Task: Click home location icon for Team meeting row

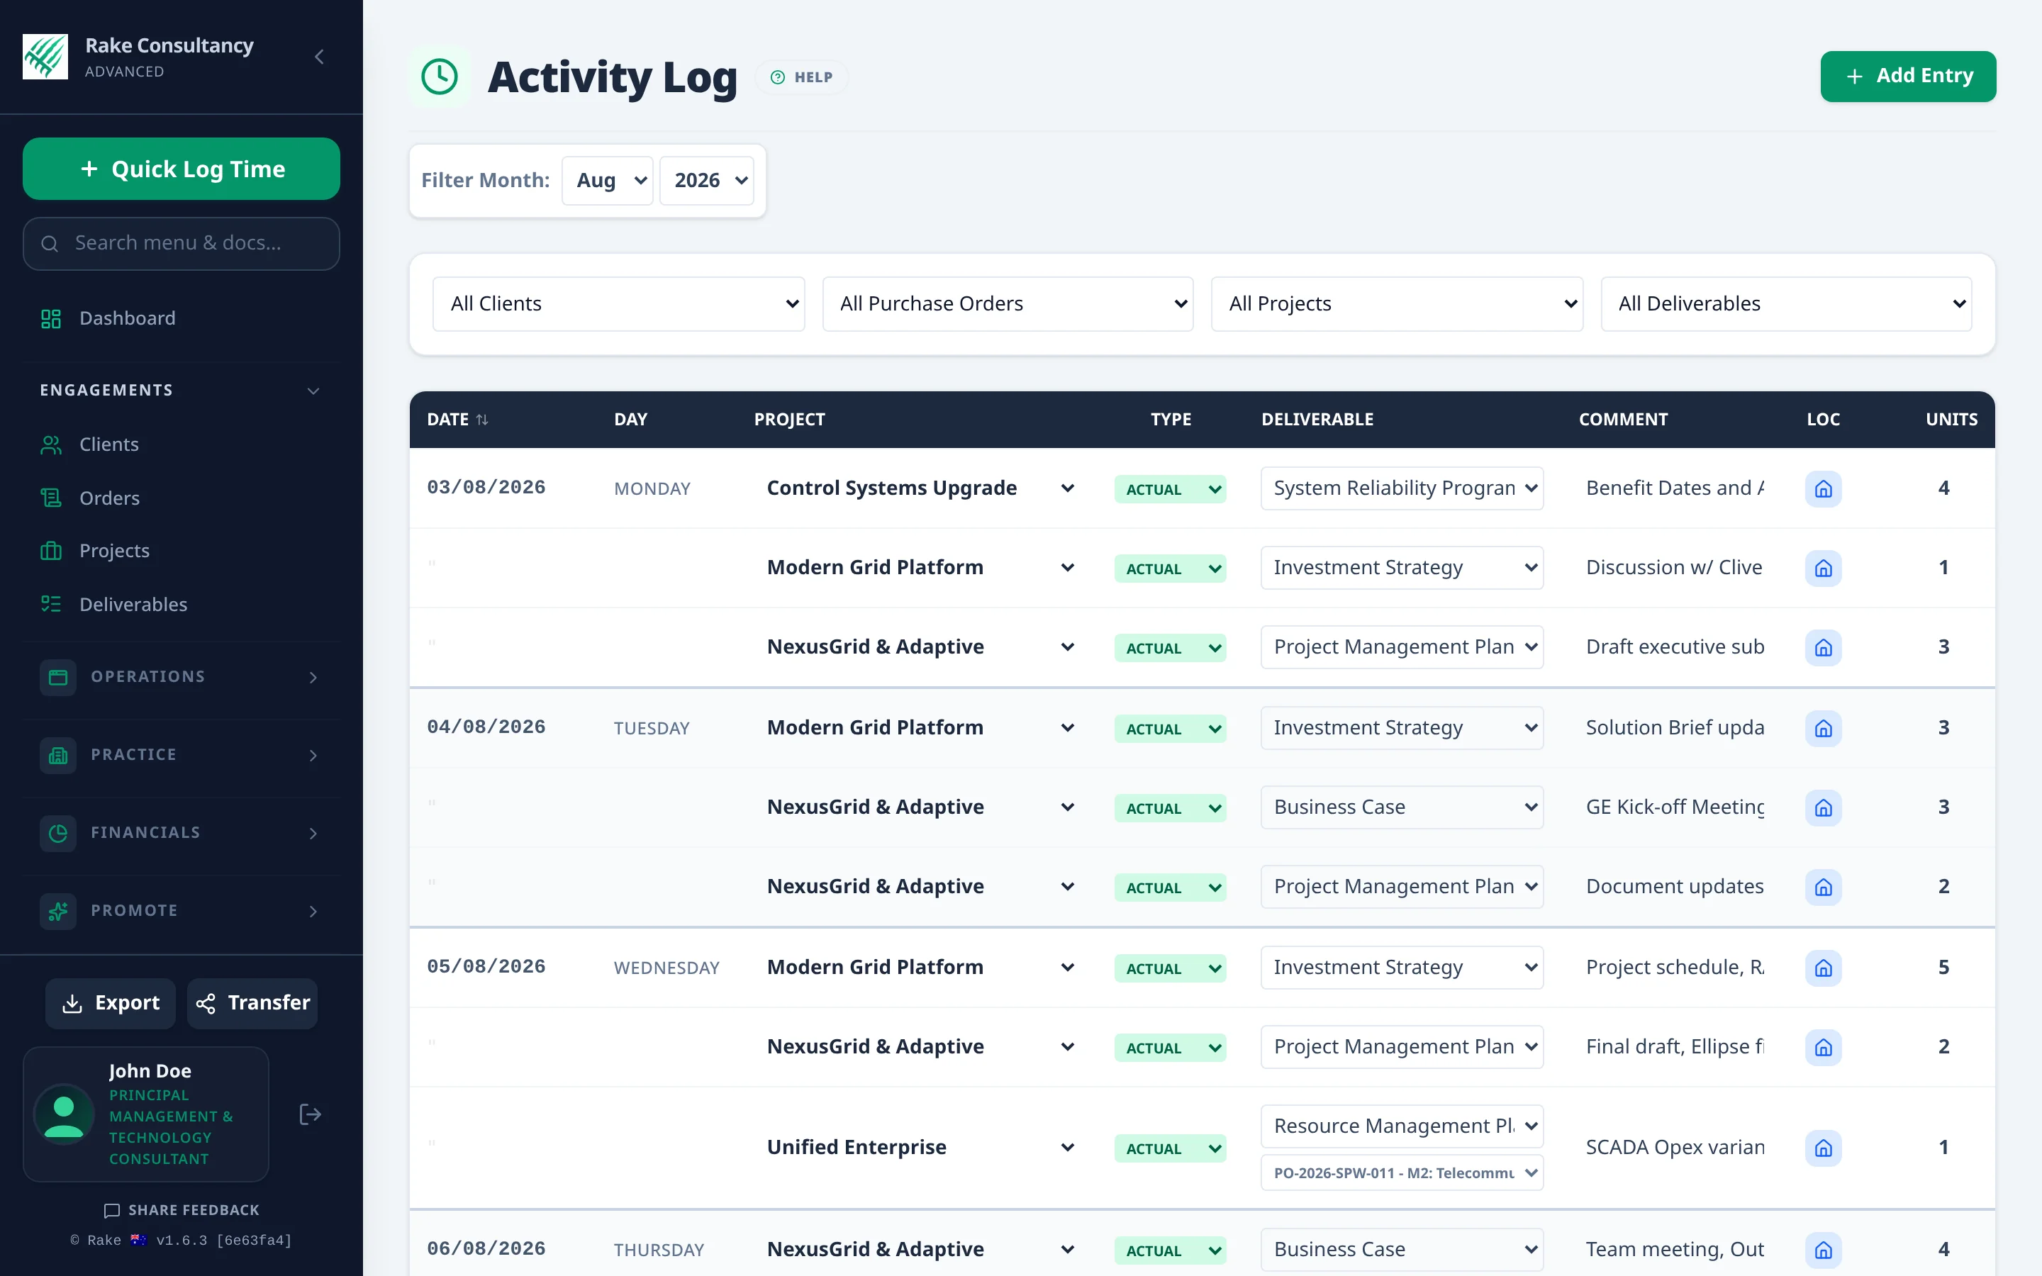Action: [x=1824, y=1250]
